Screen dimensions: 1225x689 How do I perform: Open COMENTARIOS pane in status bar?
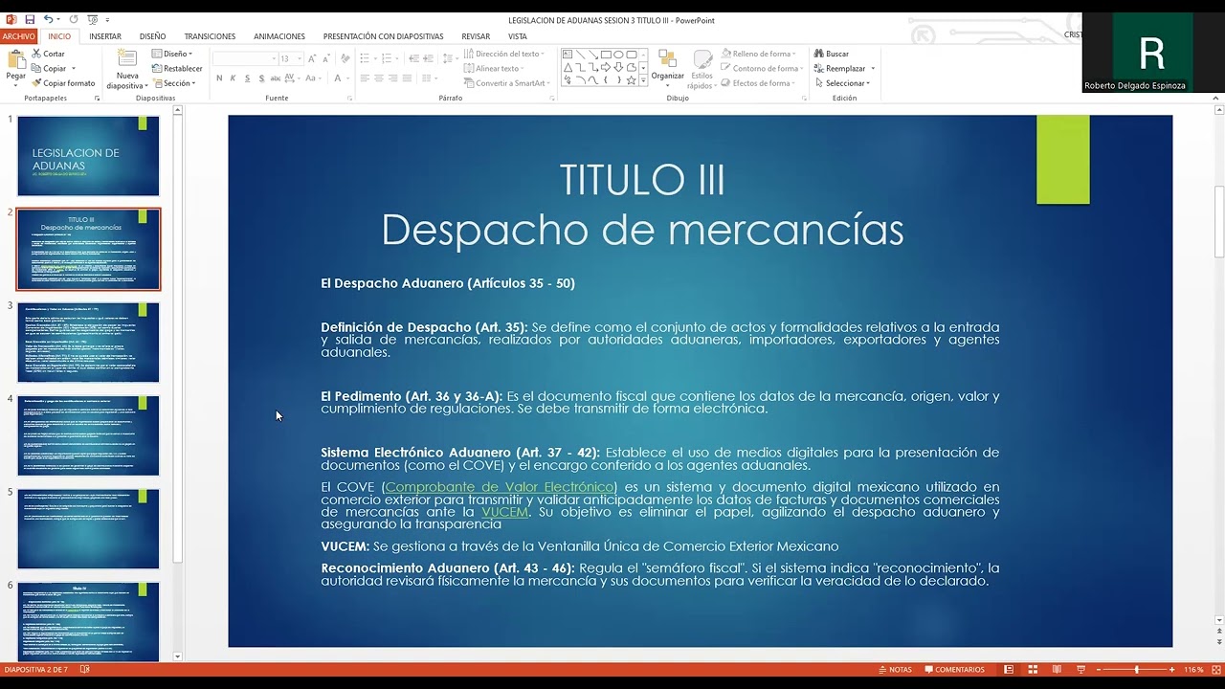(x=953, y=670)
